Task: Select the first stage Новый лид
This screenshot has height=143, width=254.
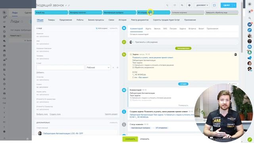Action: coord(51,12)
